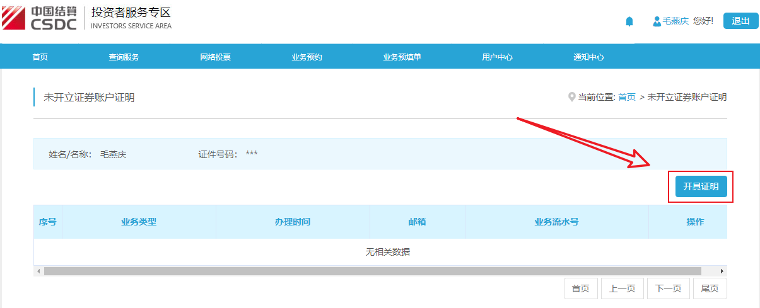Click the scrollbar left arrow
Screen dimensions: 760x308
pyautogui.click(x=38, y=271)
